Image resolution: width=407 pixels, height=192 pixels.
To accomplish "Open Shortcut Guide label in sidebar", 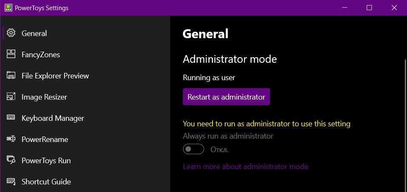I will (46, 182).
